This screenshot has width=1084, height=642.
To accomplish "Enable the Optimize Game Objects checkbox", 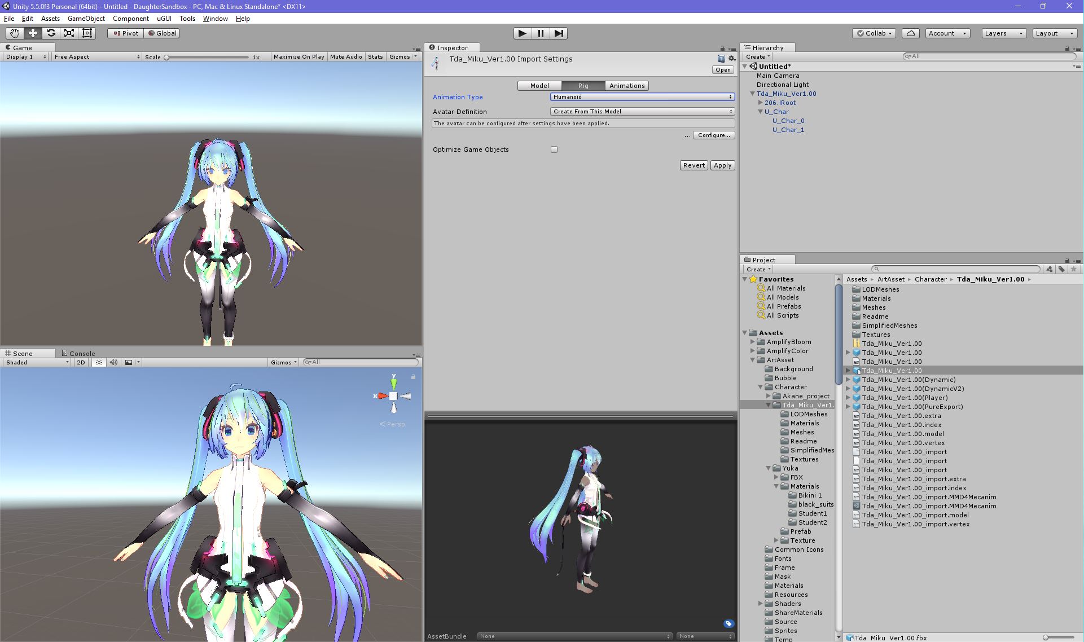I will pos(554,149).
